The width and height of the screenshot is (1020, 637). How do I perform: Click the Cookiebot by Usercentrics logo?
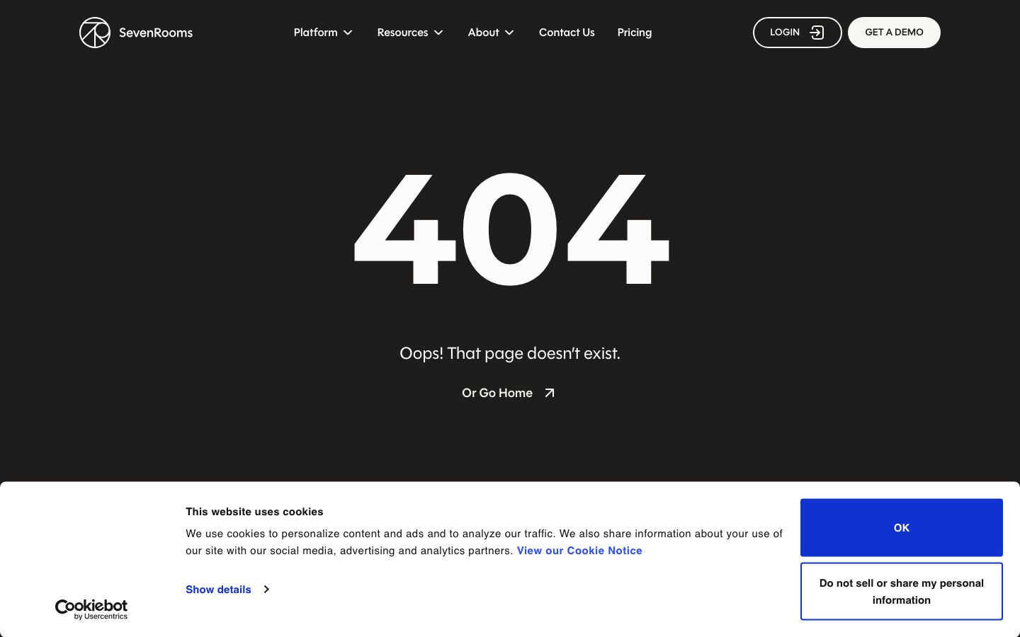tap(91, 609)
